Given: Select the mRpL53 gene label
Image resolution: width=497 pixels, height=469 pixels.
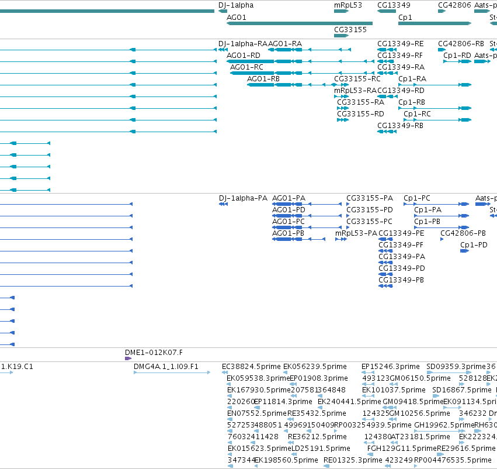Looking at the screenshot, I should point(347,5).
